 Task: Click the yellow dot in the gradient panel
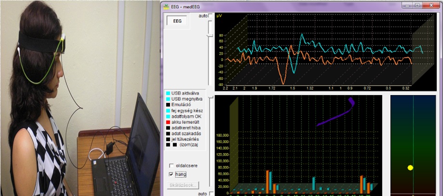tap(411, 168)
